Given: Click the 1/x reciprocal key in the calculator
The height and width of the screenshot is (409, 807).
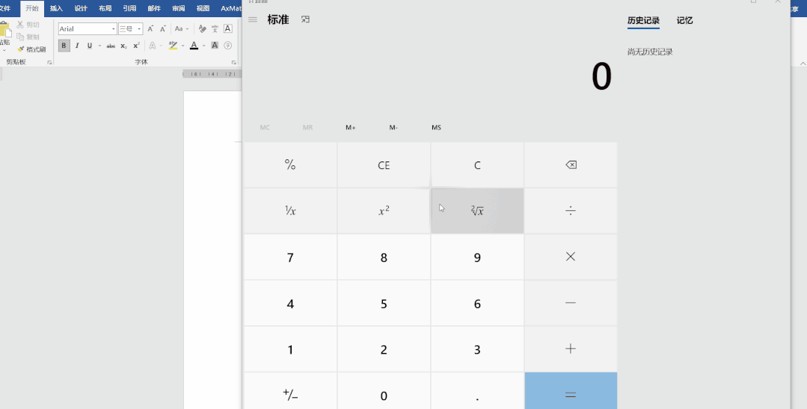Looking at the screenshot, I should point(290,211).
